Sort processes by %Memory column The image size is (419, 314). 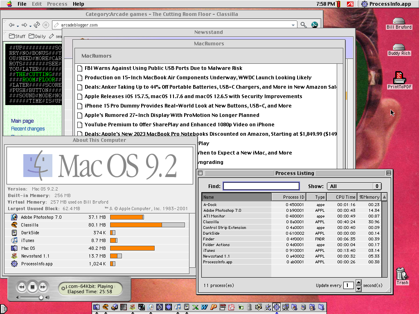pos(369,197)
